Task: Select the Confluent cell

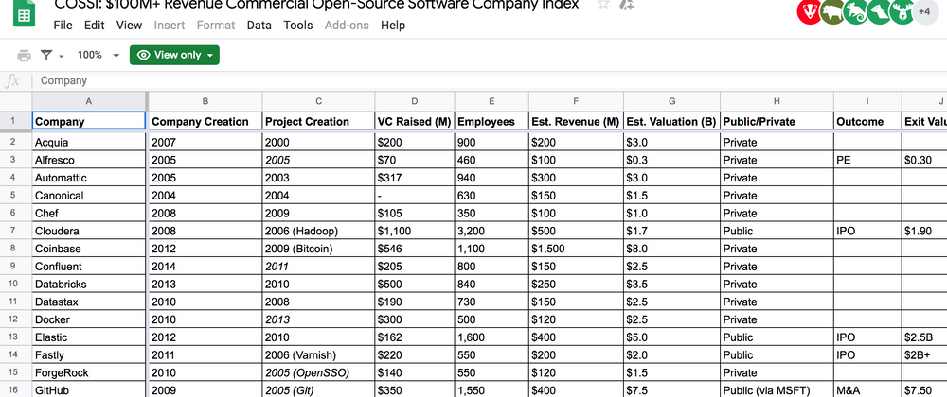Action: click(x=89, y=267)
